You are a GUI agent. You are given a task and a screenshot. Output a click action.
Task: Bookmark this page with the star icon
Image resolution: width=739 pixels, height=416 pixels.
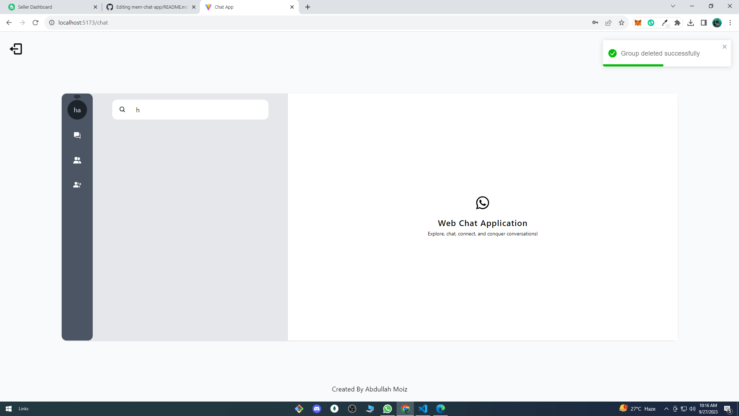click(621, 23)
